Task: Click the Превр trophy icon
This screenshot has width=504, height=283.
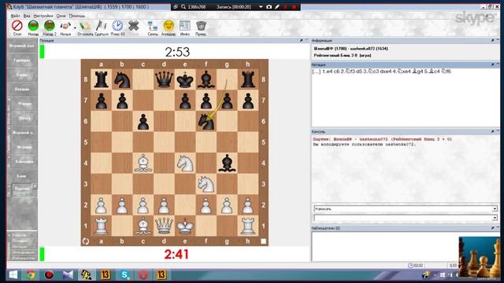Action: 201,26
